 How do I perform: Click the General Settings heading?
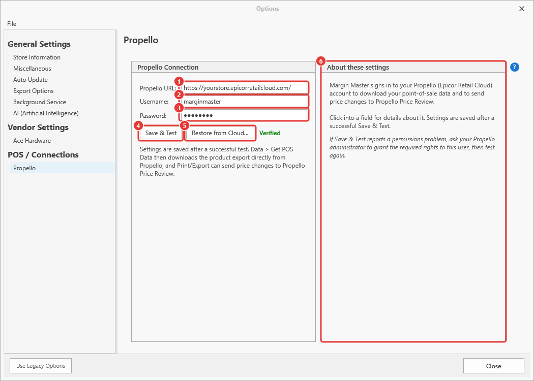tap(39, 44)
